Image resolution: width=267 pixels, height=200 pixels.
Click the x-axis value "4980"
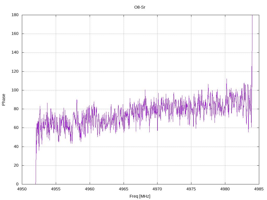[x=225, y=189]
